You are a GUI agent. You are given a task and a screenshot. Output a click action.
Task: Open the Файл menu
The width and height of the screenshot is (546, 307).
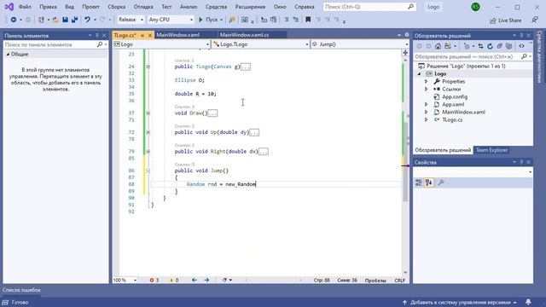pos(25,7)
